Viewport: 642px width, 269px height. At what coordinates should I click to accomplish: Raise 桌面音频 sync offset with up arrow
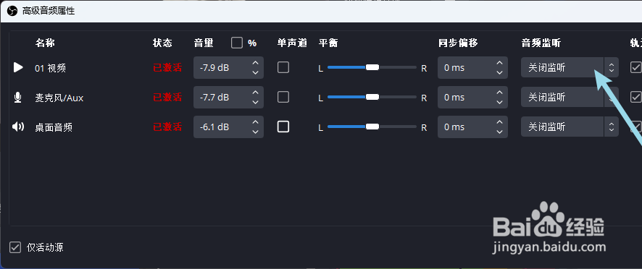pos(499,122)
